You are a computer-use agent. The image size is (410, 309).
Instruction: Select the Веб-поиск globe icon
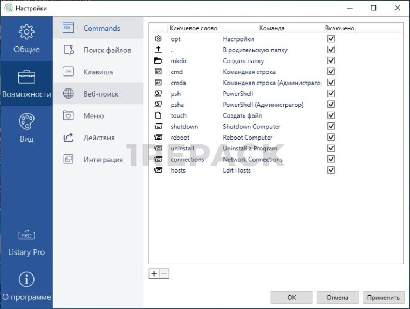pyautogui.click(x=69, y=94)
